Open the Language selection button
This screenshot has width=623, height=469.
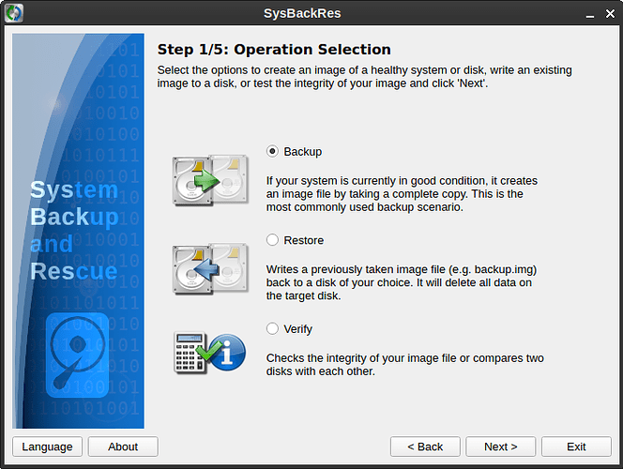(x=47, y=446)
